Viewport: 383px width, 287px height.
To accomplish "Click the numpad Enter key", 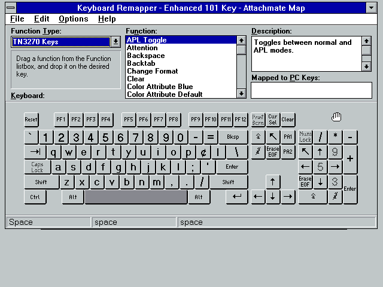I will (350, 190).
